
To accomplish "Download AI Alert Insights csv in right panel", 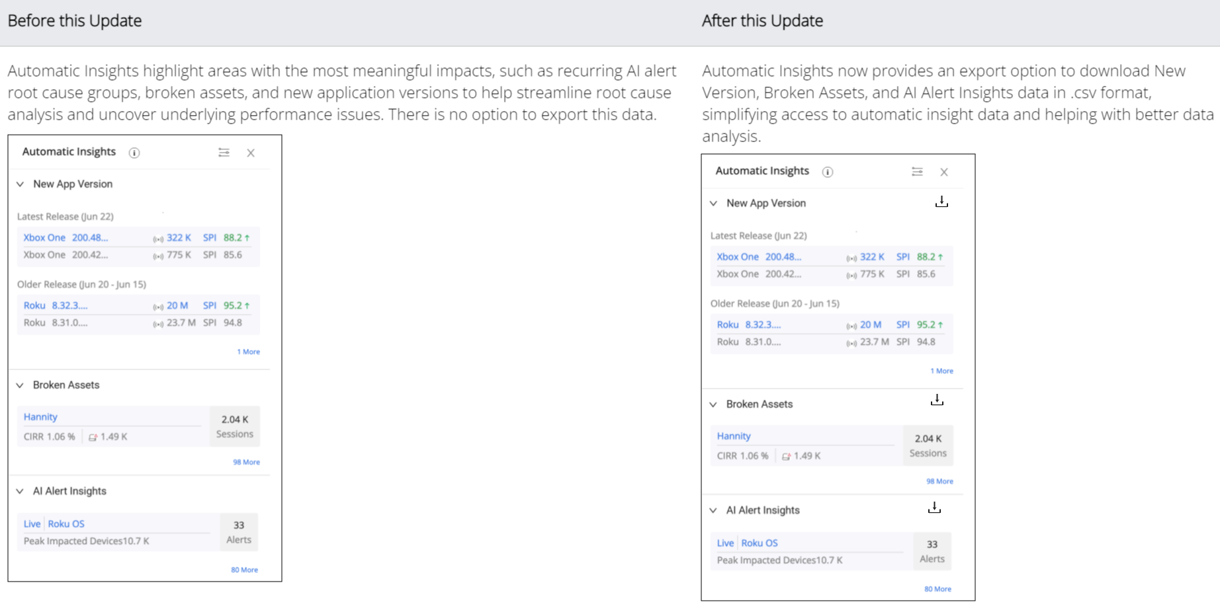I will (934, 508).
